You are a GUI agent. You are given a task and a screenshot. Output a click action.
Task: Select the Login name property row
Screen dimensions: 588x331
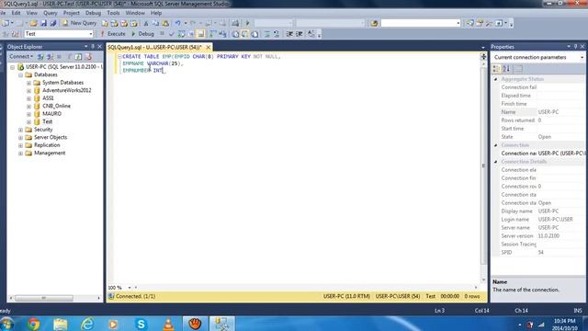point(538,220)
